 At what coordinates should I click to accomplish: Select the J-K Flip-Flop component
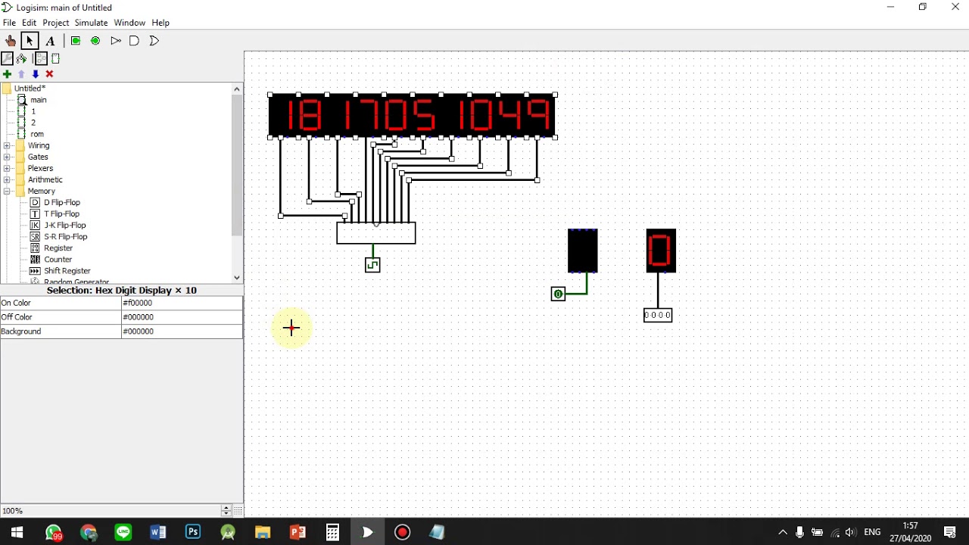coord(58,225)
